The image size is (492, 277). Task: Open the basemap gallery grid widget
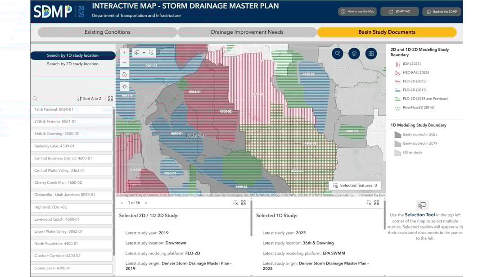click(371, 54)
